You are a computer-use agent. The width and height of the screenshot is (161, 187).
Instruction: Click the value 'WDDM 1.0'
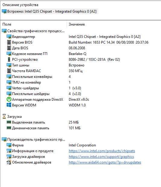coord(77,105)
